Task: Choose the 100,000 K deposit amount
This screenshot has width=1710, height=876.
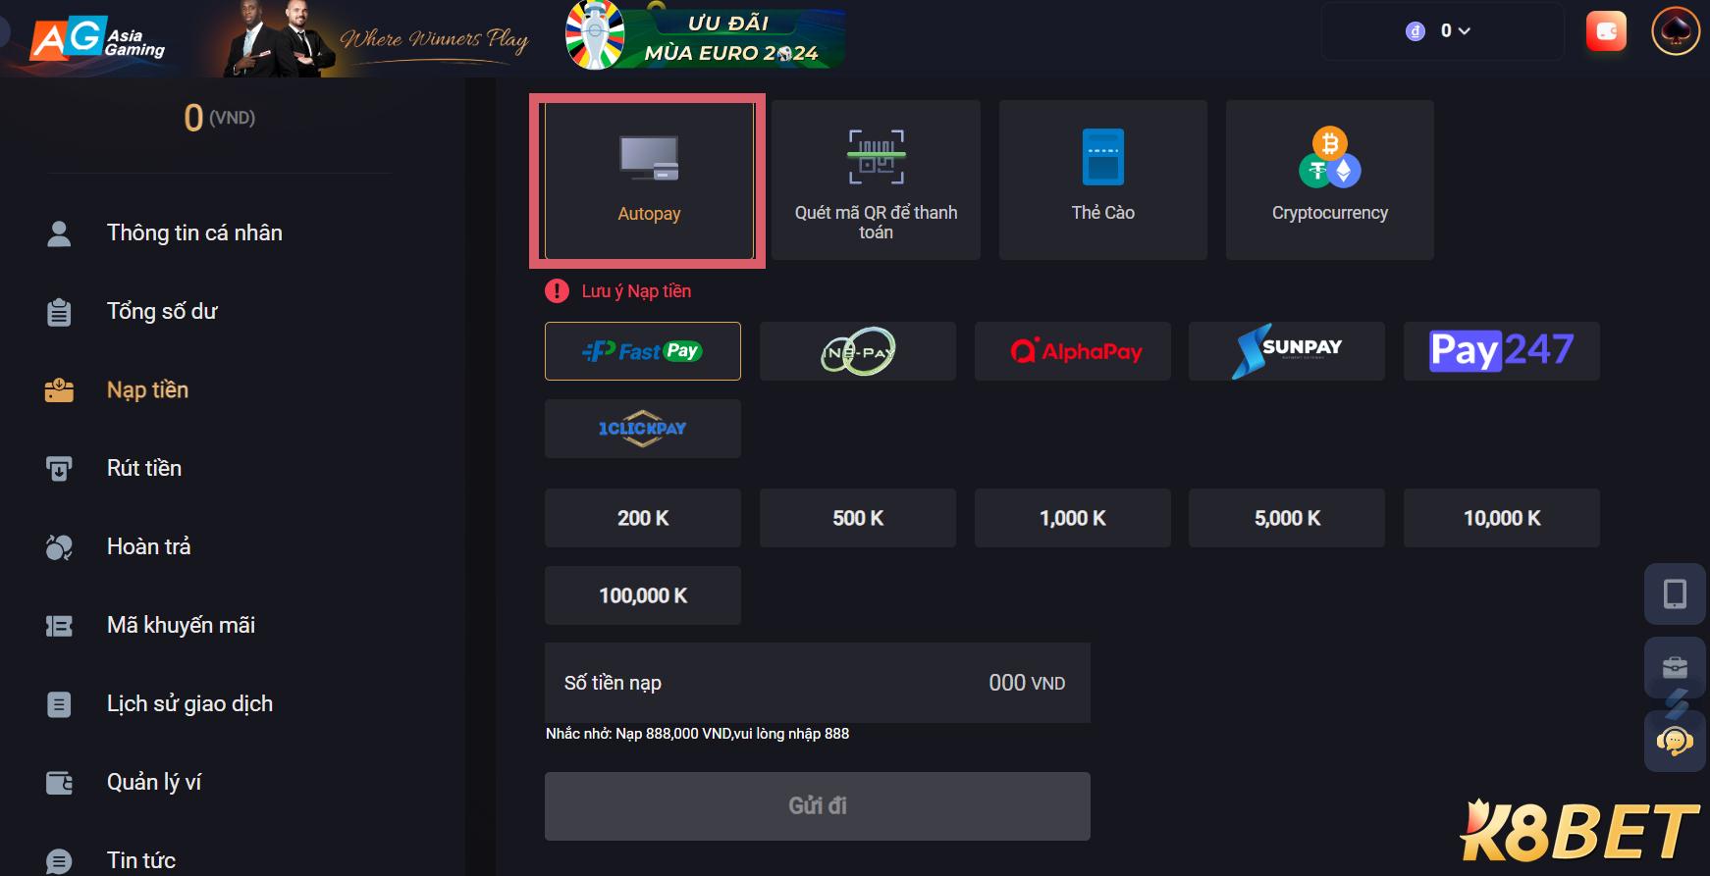Action: 643,595
